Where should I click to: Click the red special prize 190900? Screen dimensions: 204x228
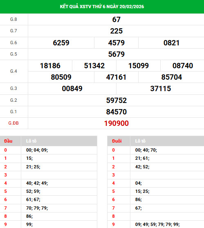pyautogui.click(x=116, y=123)
